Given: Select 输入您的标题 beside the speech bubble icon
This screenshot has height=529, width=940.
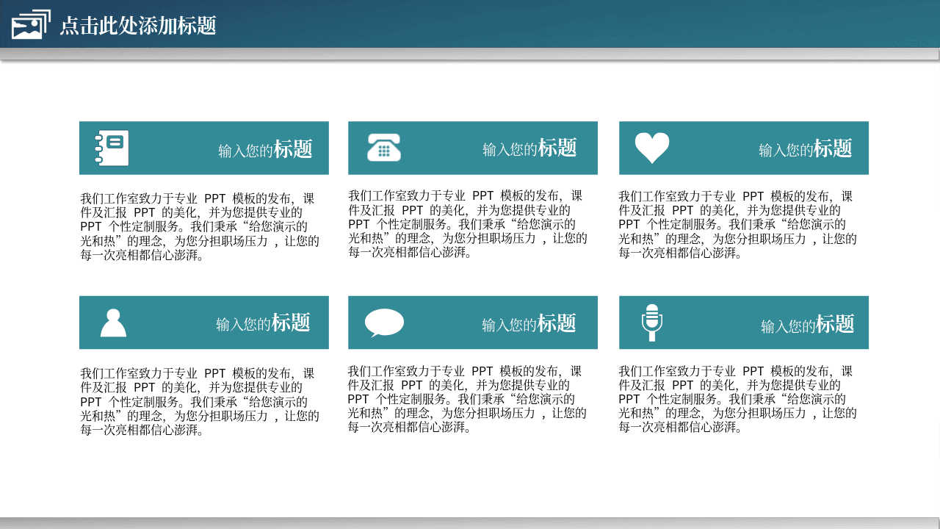Looking at the screenshot, I should (x=529, y=323).
